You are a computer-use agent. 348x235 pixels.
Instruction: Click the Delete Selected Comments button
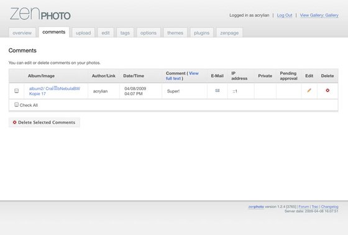point(44,122)
